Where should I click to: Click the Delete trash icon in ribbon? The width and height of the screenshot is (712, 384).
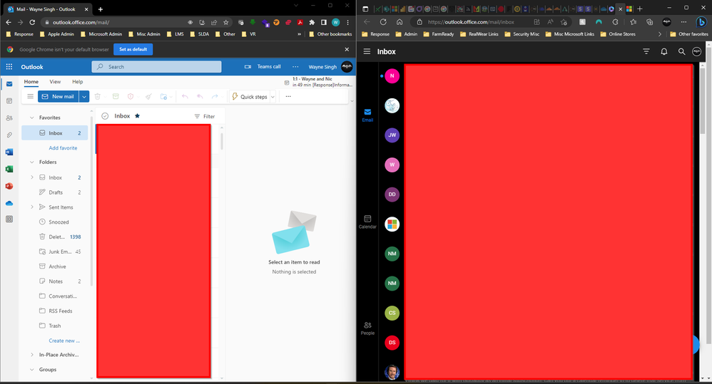coord(97,97)
